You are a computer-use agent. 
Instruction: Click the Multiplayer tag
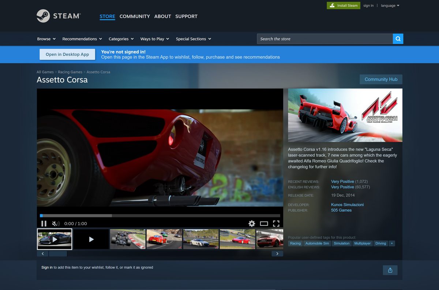tap(362, 243)
